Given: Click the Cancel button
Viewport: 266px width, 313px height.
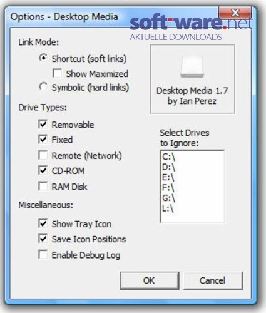Looking at the screenshot, I should coord(213,280).
